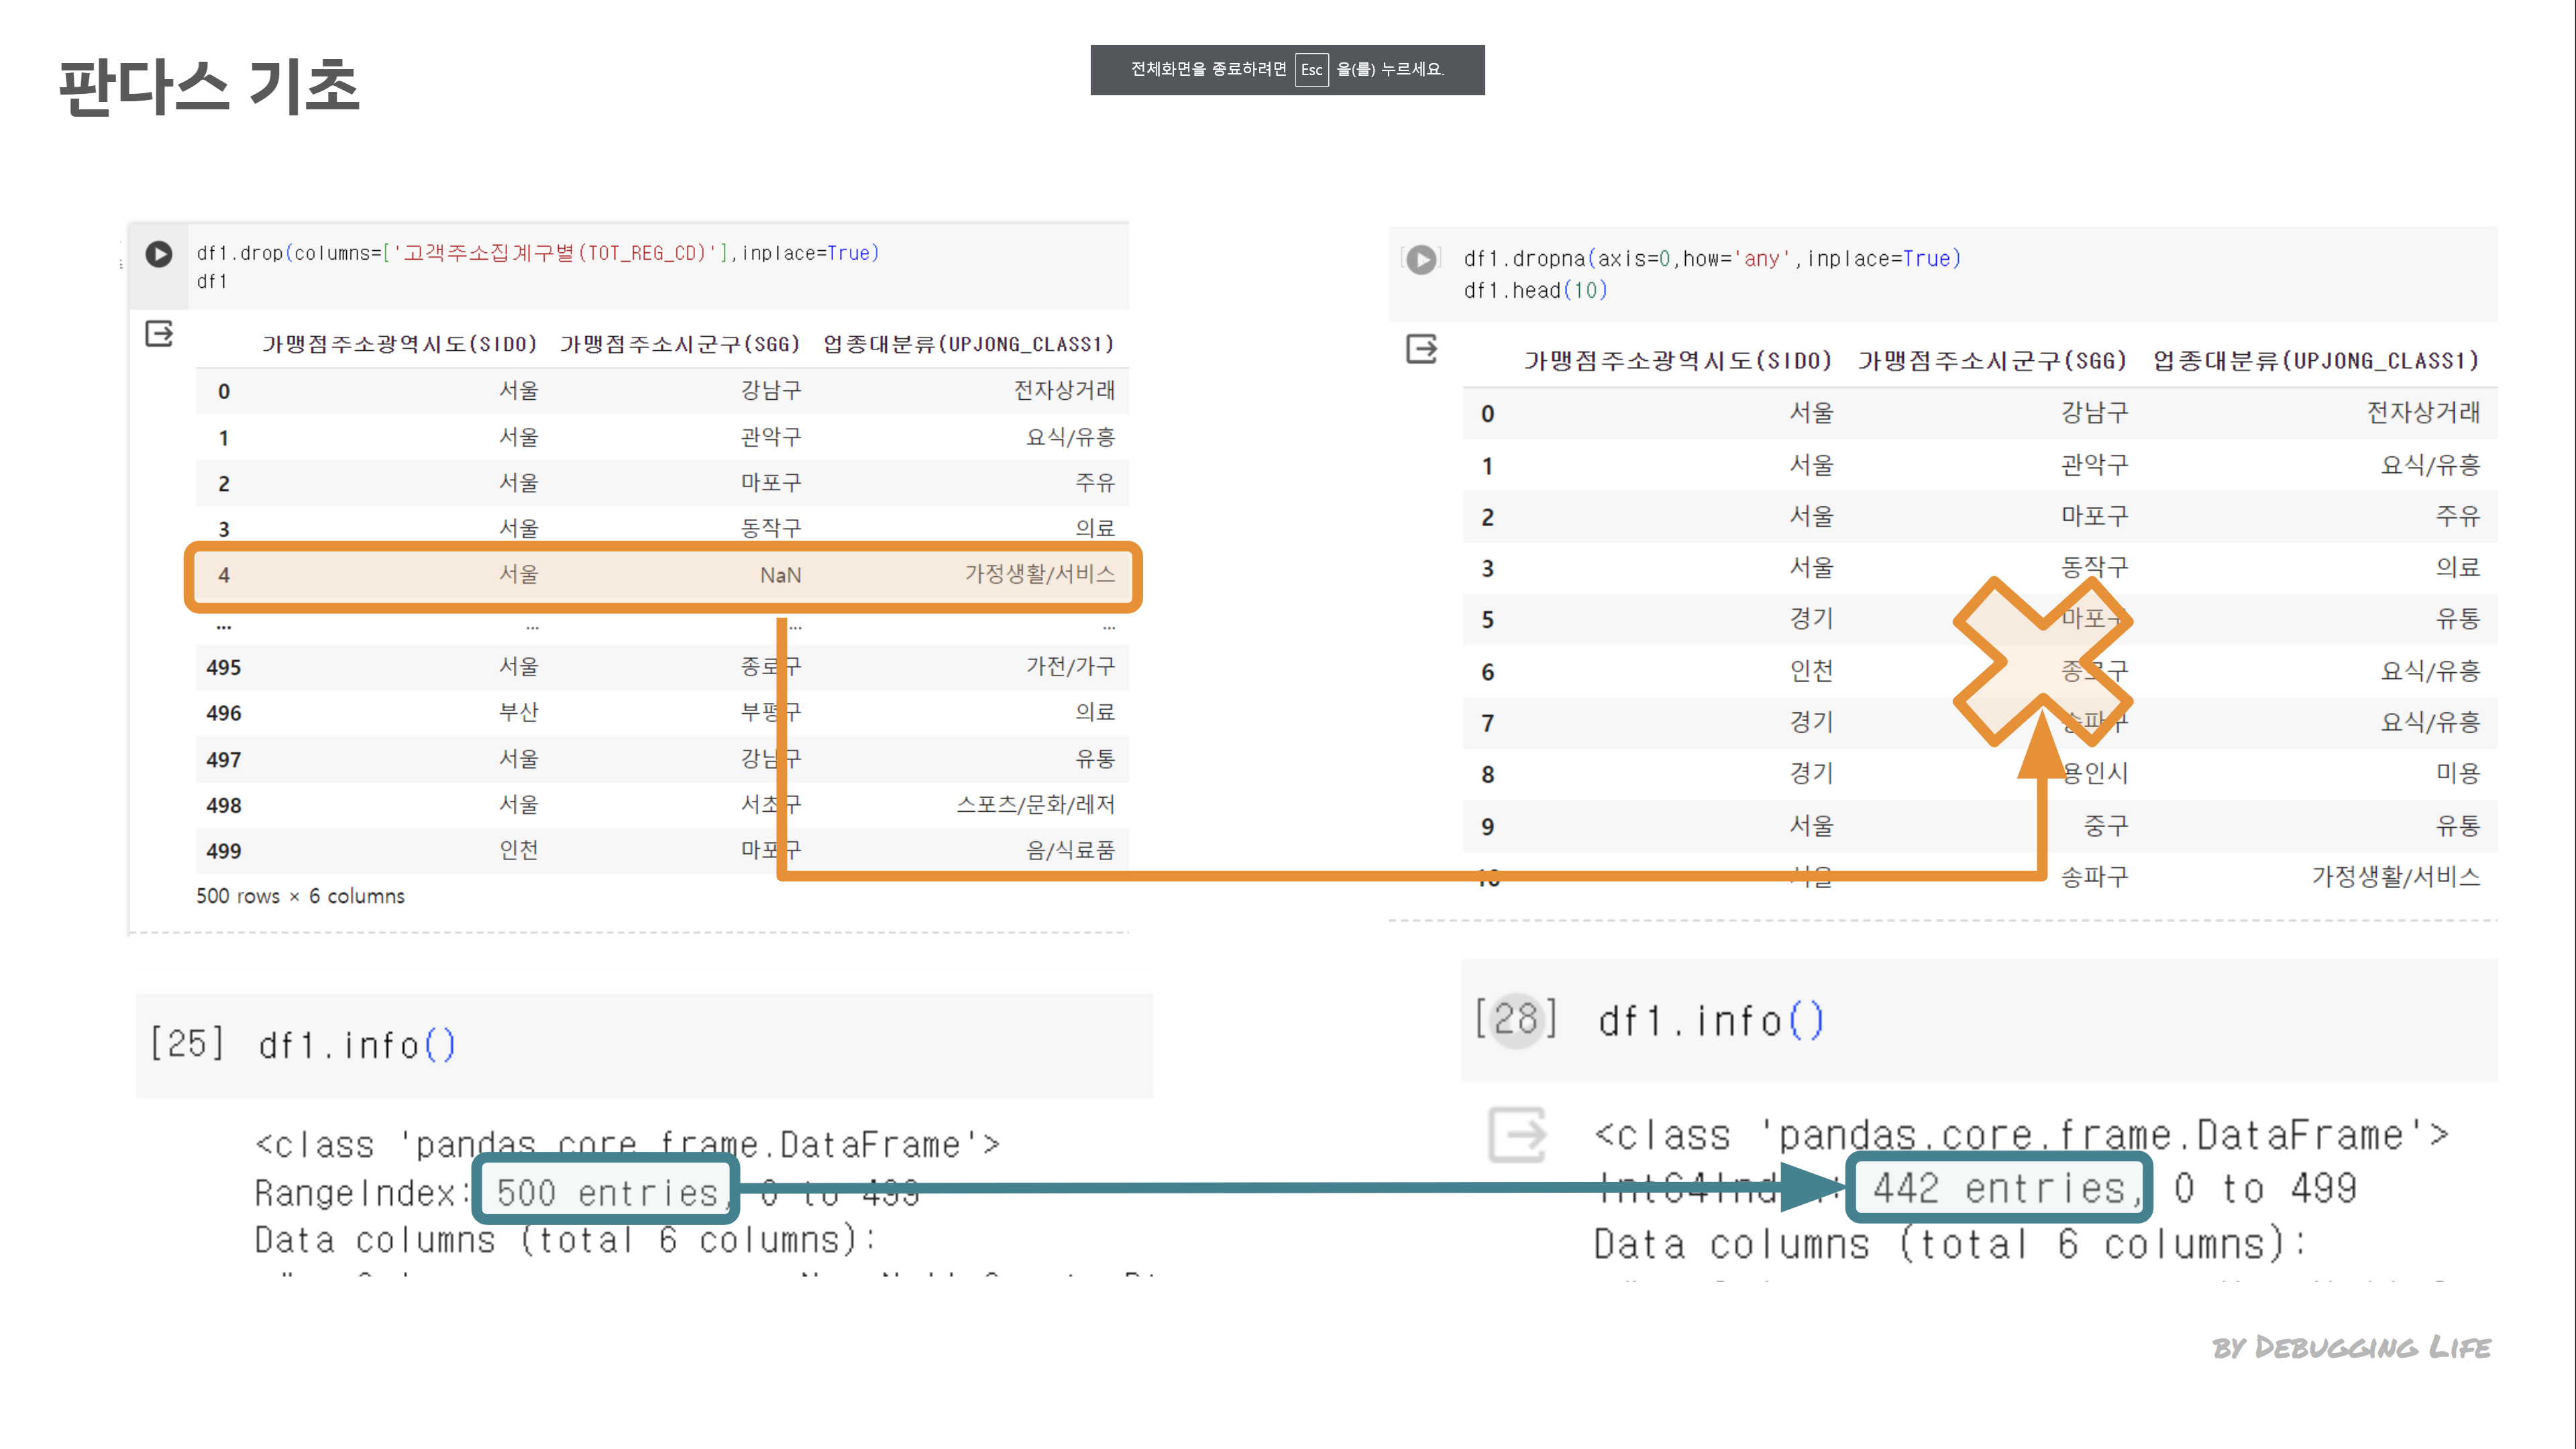Open the left table's output actions icon
Screen dimensions: 2576x1449
pyautogui.click(x=159, y=333)
